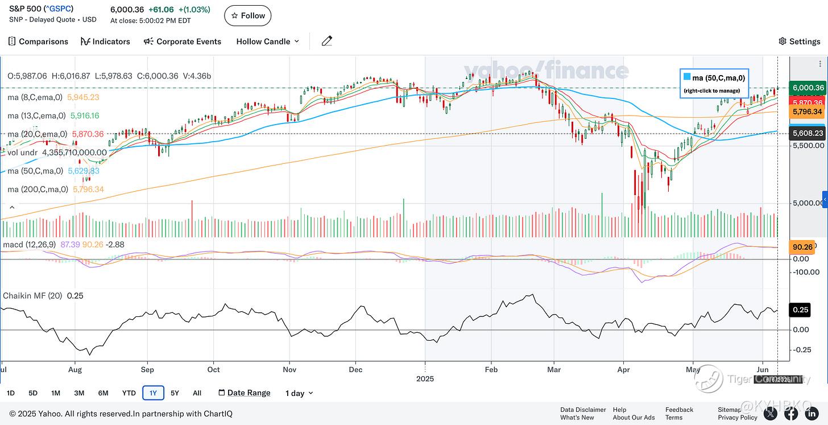Select the All range
This screenshot has height=425, width=828.
[x=197, y=393]
